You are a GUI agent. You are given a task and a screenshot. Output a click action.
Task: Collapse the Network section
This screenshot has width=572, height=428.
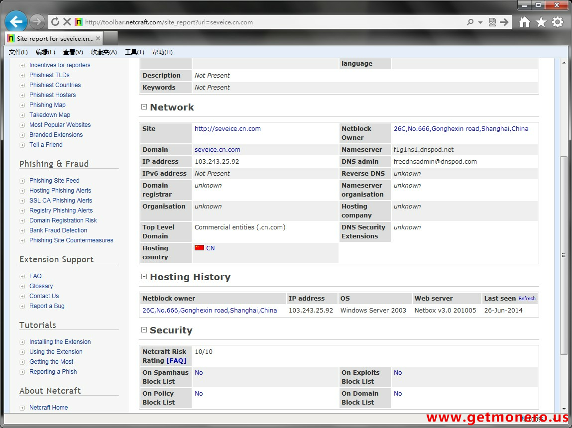tap(144, 107)
